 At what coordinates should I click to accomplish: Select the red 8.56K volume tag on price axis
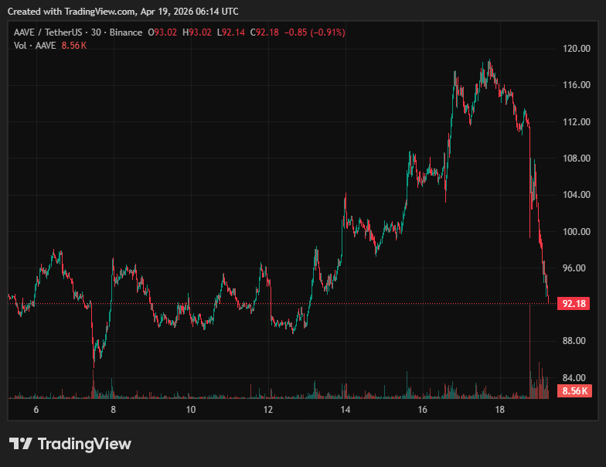pos(575,391)
